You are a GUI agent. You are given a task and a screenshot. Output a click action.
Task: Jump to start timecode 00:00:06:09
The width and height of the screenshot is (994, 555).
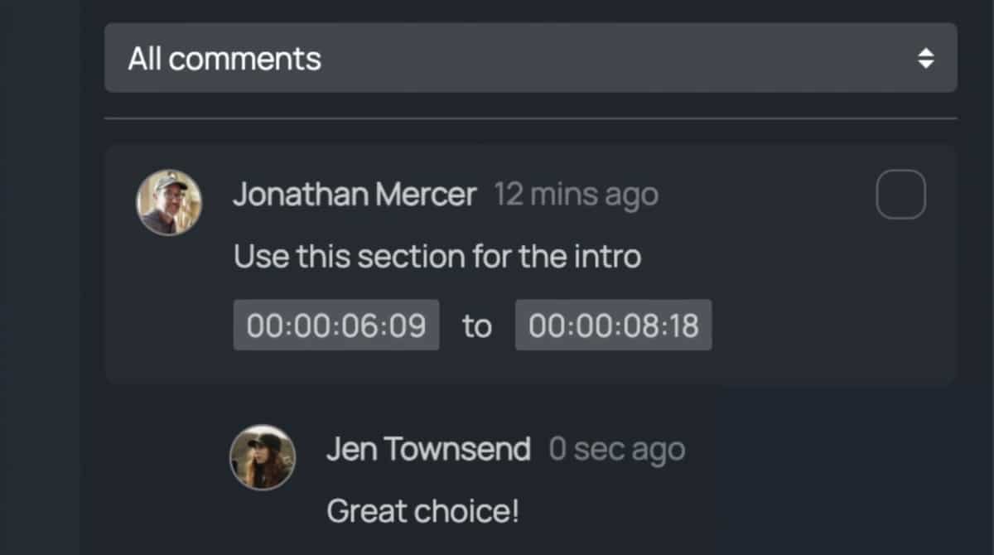point(336,326)
